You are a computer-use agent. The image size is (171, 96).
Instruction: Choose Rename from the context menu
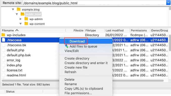click(x=71, y=84)
